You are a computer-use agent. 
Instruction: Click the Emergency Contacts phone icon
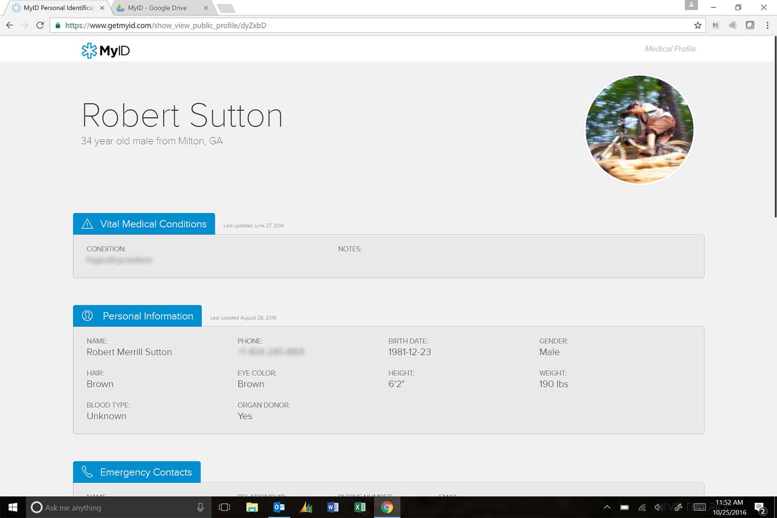point(87,472)
